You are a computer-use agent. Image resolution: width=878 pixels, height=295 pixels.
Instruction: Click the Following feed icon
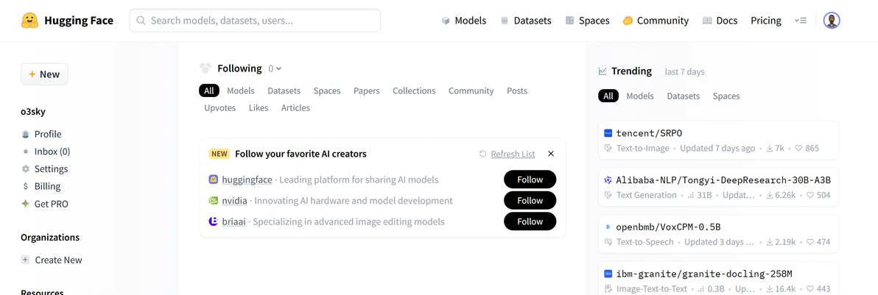(x=206, y=68)
